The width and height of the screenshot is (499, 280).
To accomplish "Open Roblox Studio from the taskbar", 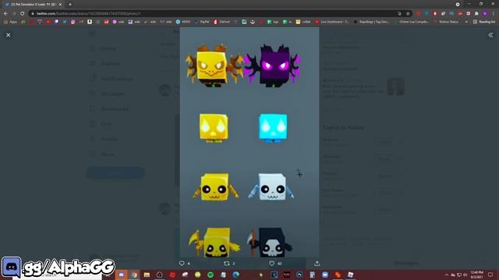I will (350, 275).
